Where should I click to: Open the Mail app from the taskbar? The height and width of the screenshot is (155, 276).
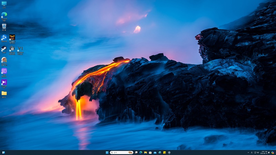(155, 153)
